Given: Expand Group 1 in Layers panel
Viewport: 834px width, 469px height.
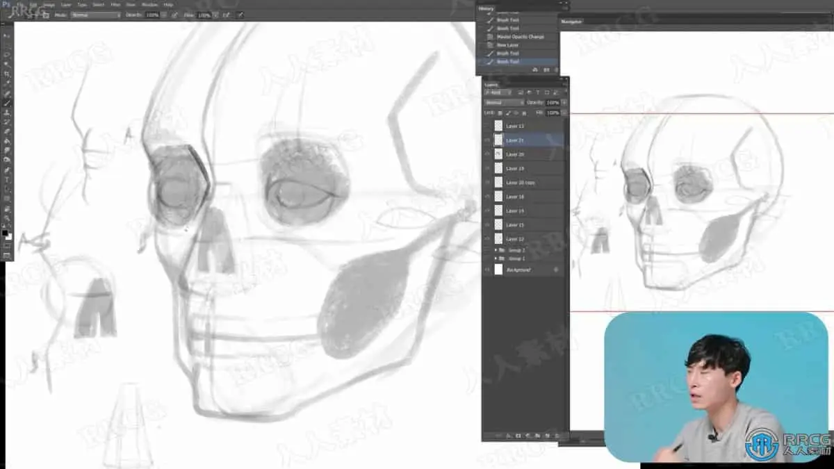Looking at the screenshot, I should coord(496,258).
